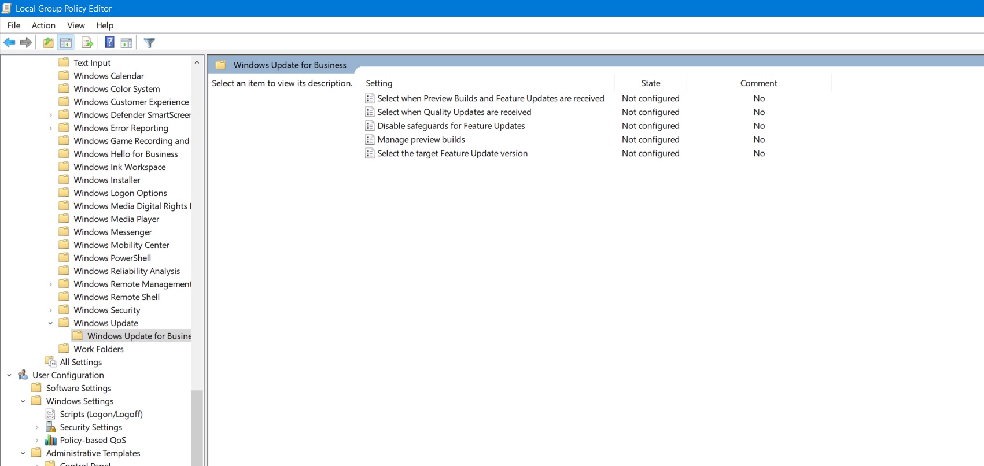Expand the Windows Error Reporting node

(50, 128)
